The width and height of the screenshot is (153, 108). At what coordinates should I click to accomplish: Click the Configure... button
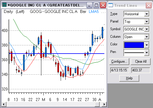(119, 61)
